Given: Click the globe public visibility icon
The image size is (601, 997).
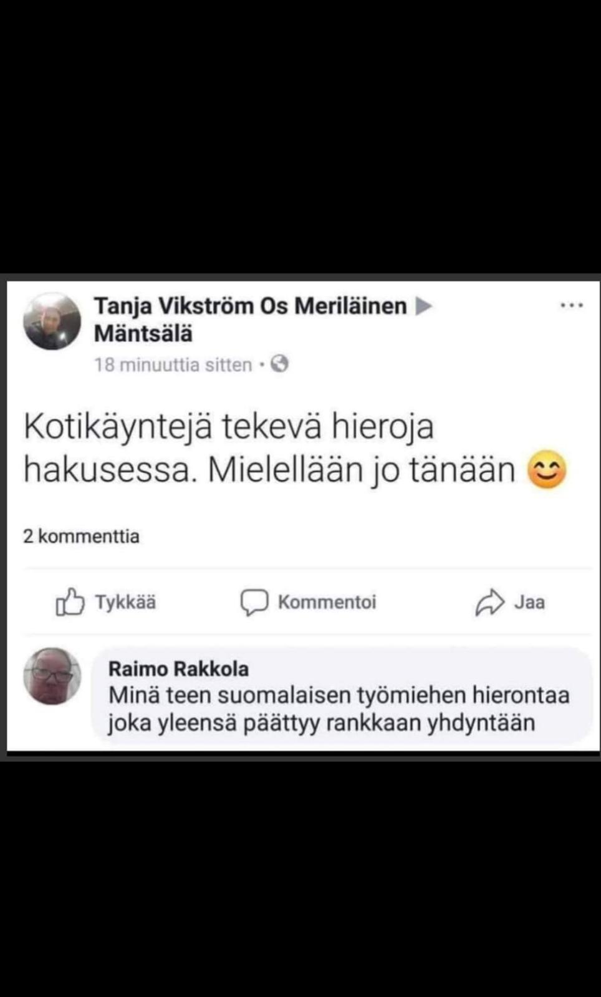Looking at the screenshot, I should click(x=280, y=364).
